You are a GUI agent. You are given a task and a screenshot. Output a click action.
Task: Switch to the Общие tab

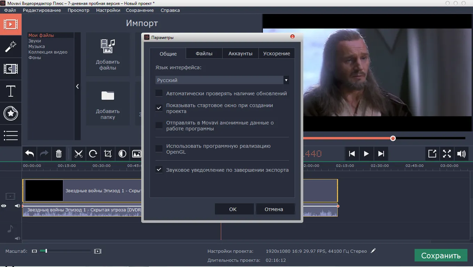[x=168, y=54]
